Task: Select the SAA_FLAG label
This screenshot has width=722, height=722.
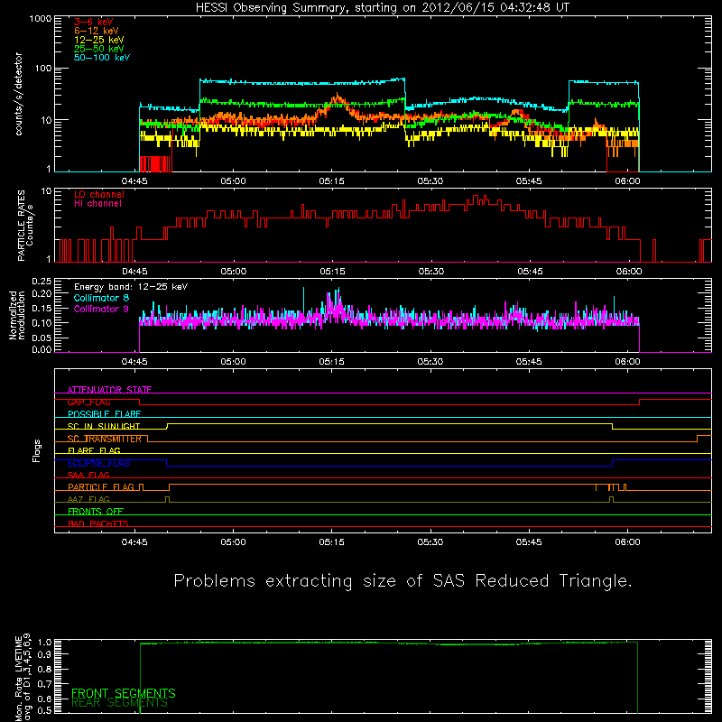Action: tap(88, 475)
